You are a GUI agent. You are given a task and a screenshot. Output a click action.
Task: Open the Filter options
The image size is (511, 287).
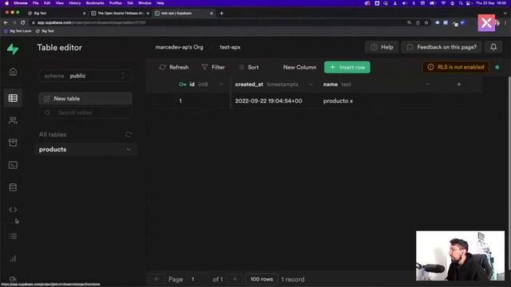click(213, 67)
